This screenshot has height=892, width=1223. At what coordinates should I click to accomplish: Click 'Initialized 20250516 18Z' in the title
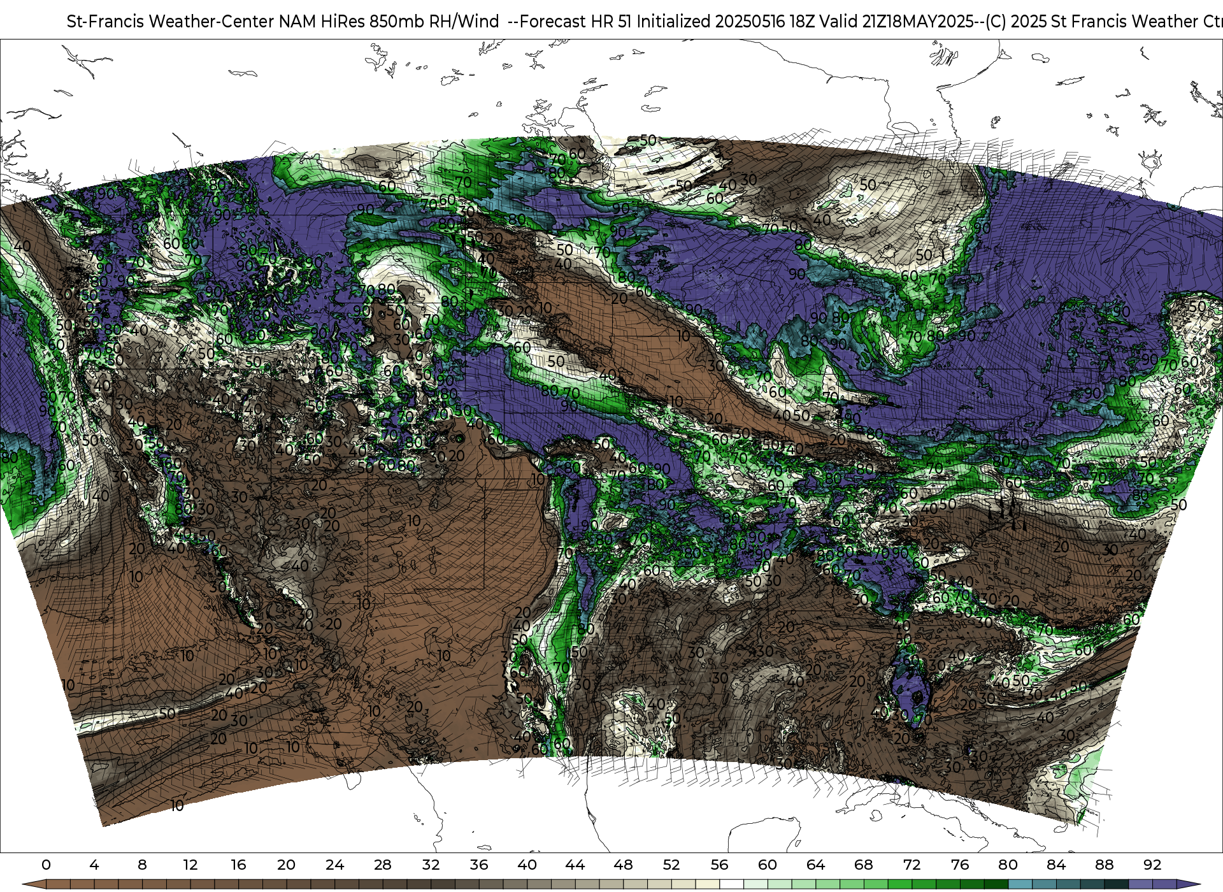[726, 22]
